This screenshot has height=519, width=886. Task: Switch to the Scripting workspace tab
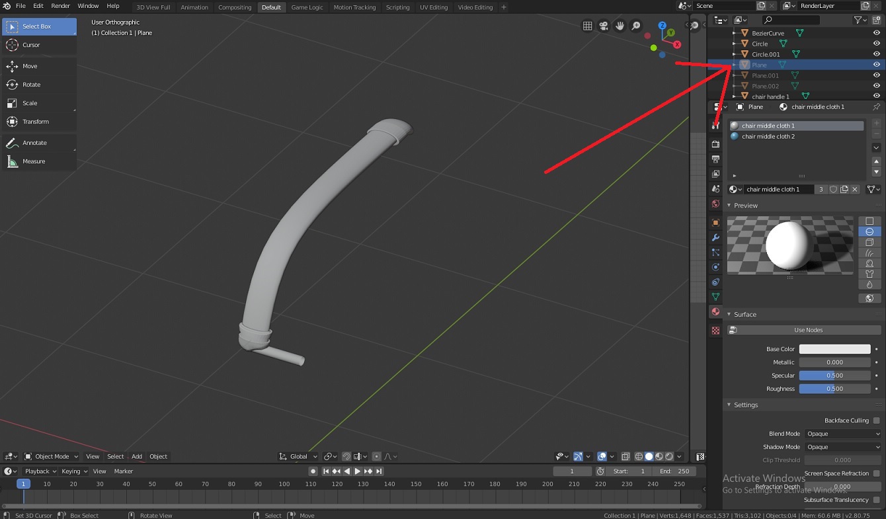(397, 7)
